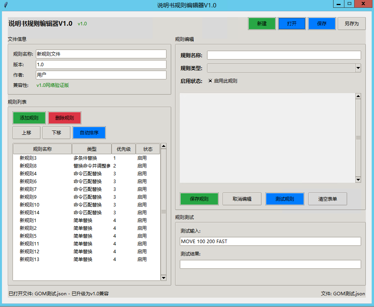This screenshot has height=307, width=374.
Task: Sort by the 优先级 column header
Action: (123, 149)
